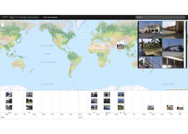Viewport: 188px width, 134px height.
Task: Select bottom thumbnail in May 2009 timeline column
Action: [9, 107]
